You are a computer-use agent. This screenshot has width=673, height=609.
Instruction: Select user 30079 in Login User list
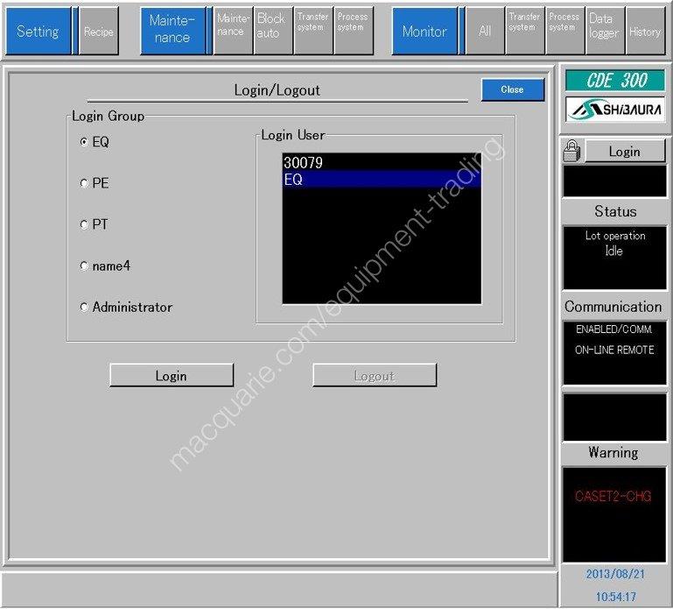382,163
